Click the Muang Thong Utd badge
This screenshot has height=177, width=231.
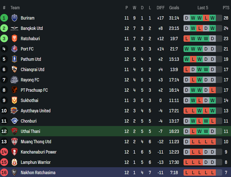(14, 141)
